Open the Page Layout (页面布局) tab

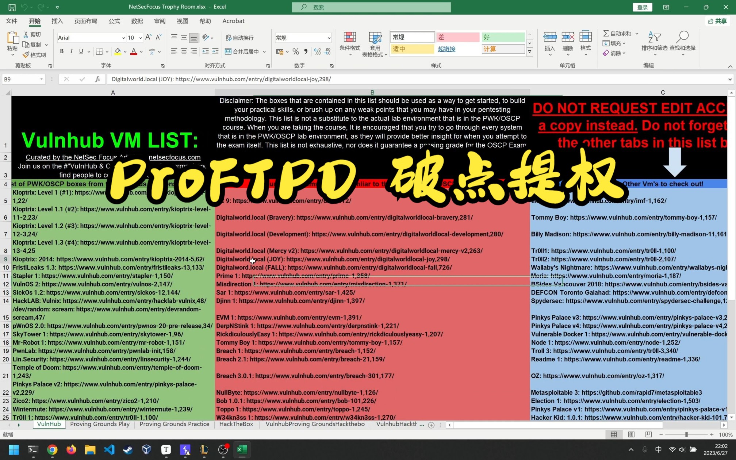[x=86, y=21]
